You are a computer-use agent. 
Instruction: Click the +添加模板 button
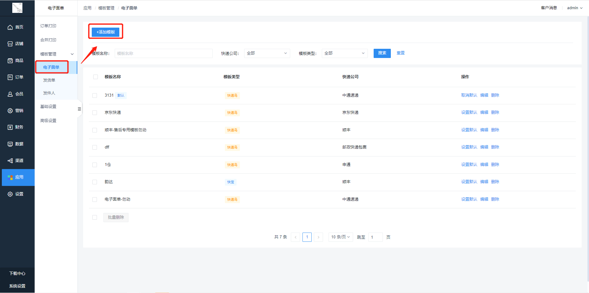(106, 32)
